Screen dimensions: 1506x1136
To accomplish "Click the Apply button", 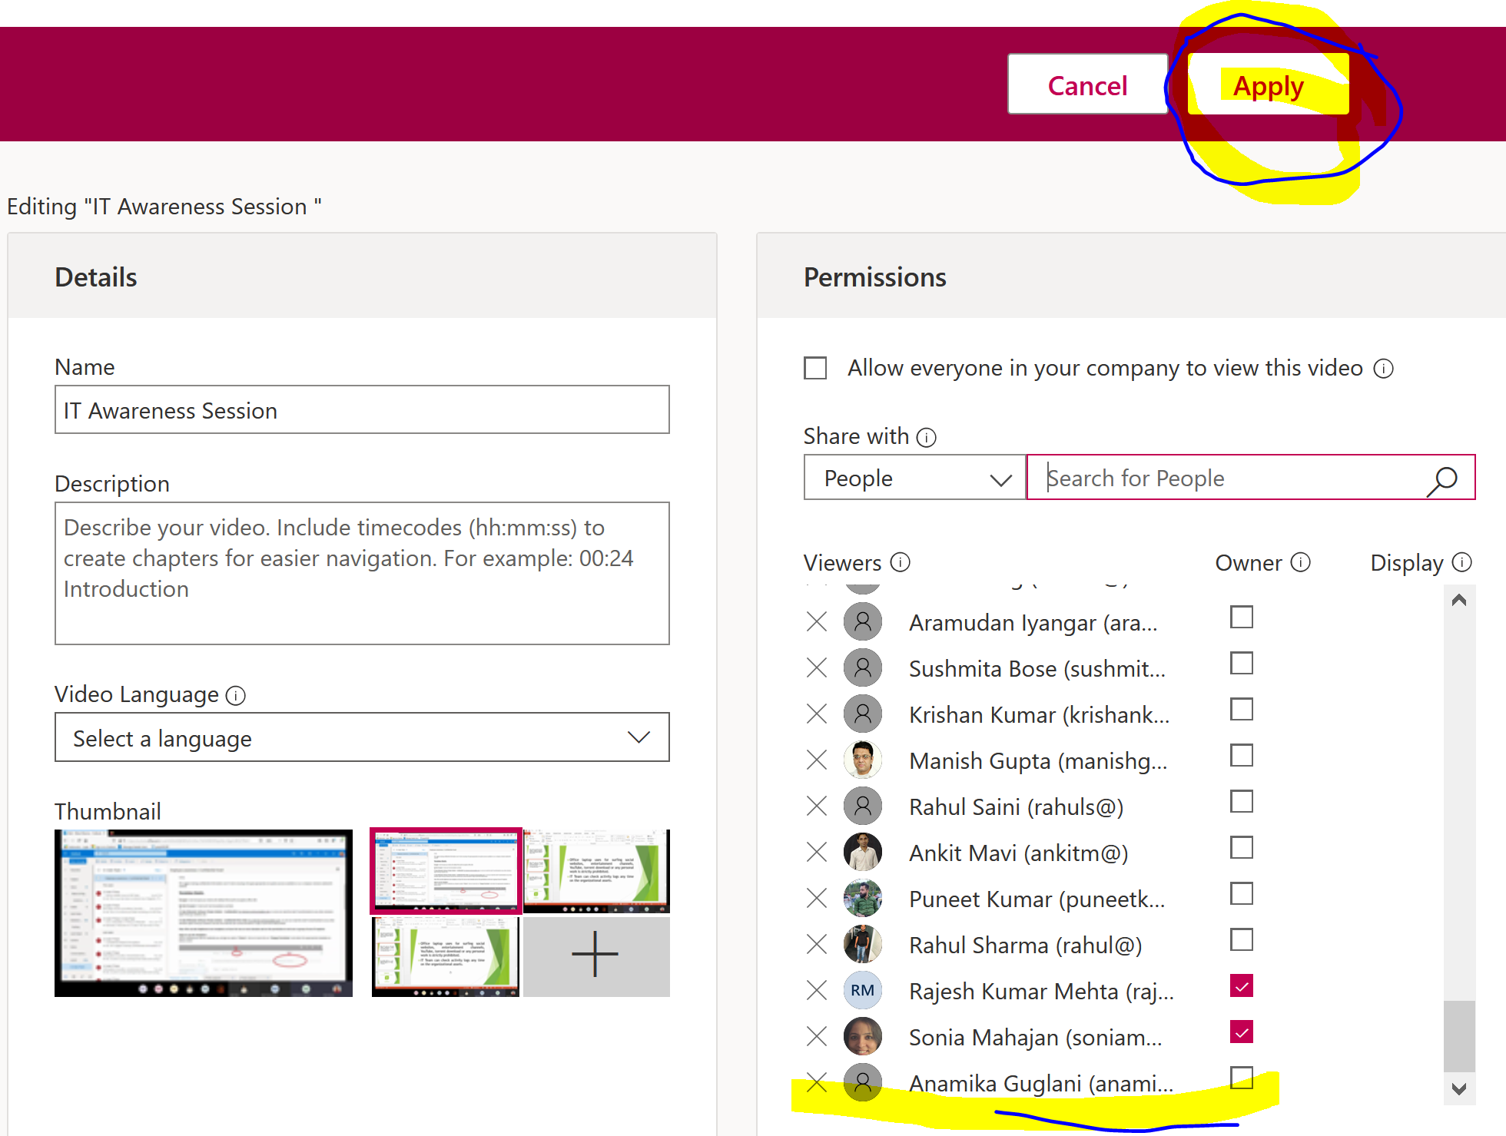I will 1268,84.
